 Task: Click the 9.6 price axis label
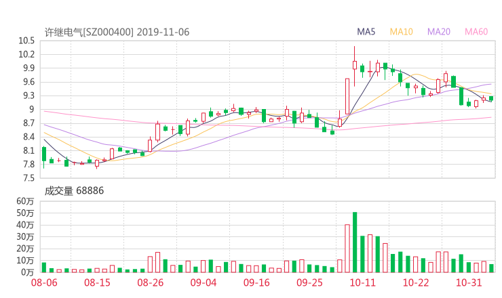click(28, 82)
